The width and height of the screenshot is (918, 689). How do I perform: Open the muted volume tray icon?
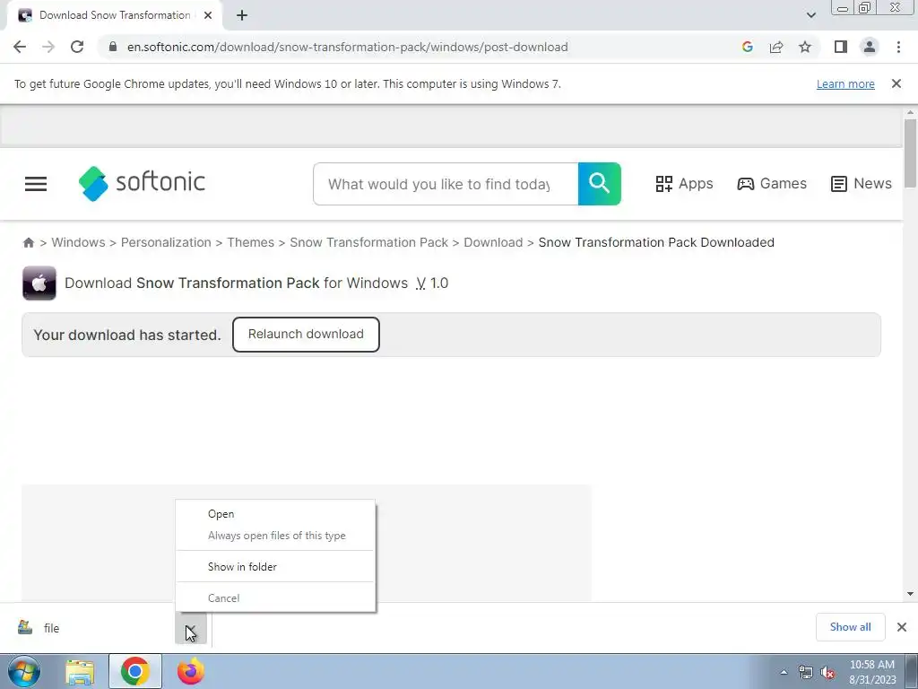(827, 672)
